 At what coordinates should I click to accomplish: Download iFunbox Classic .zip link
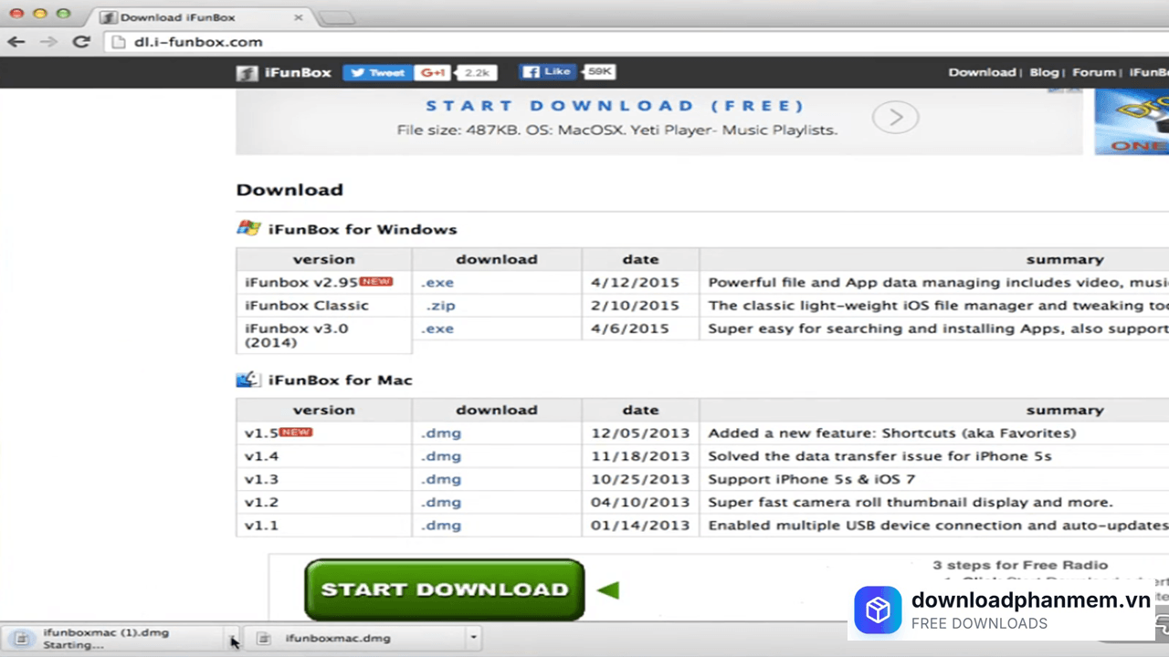pos(440,306)
